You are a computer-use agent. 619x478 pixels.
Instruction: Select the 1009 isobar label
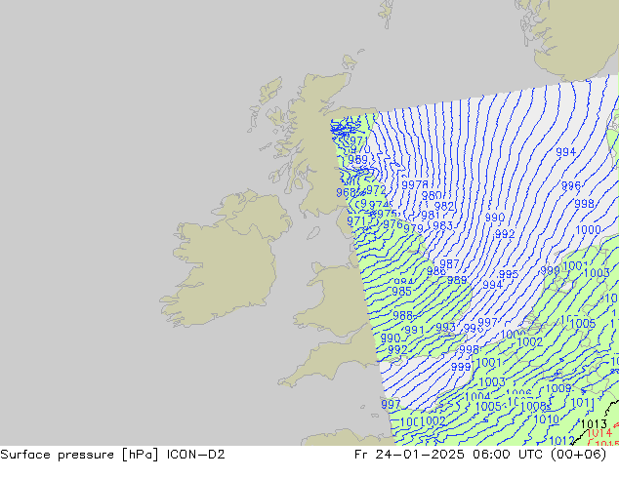(558, 388)
